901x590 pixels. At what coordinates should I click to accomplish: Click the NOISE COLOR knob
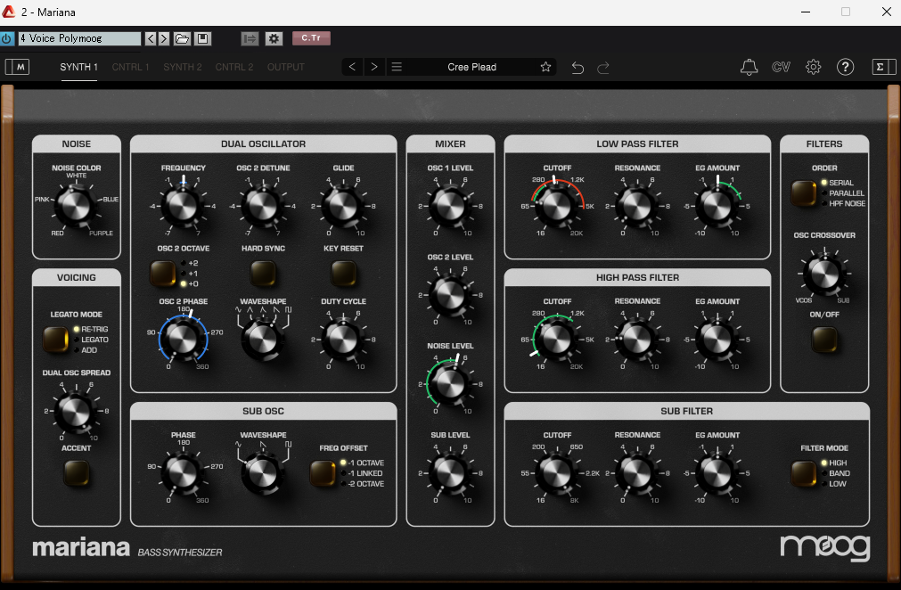(x=76, y=206)
